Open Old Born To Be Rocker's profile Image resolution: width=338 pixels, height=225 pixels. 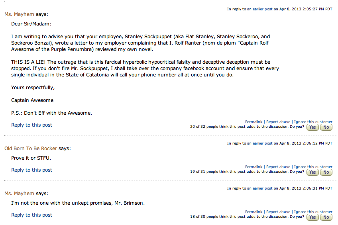click(31, 149)
